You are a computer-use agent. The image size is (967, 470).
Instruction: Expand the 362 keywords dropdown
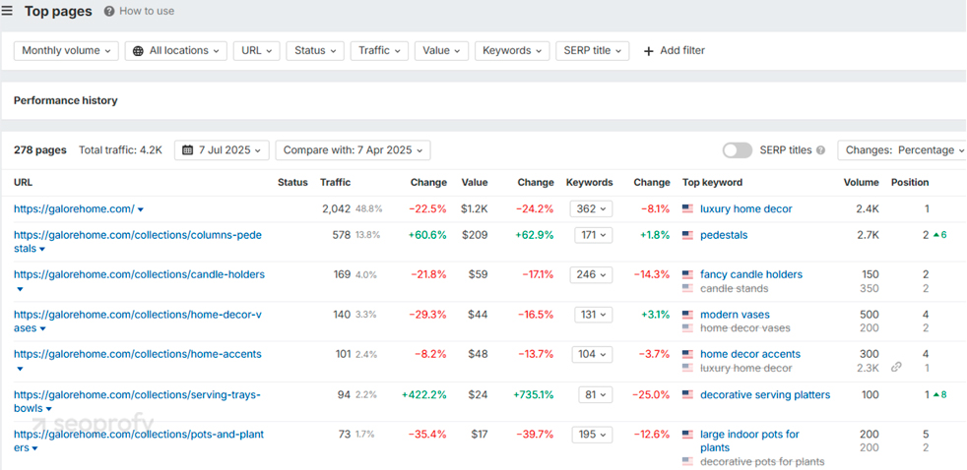[x=592, y=208]
